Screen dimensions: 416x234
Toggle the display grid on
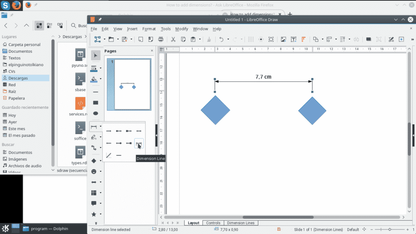tap(250, 39)
